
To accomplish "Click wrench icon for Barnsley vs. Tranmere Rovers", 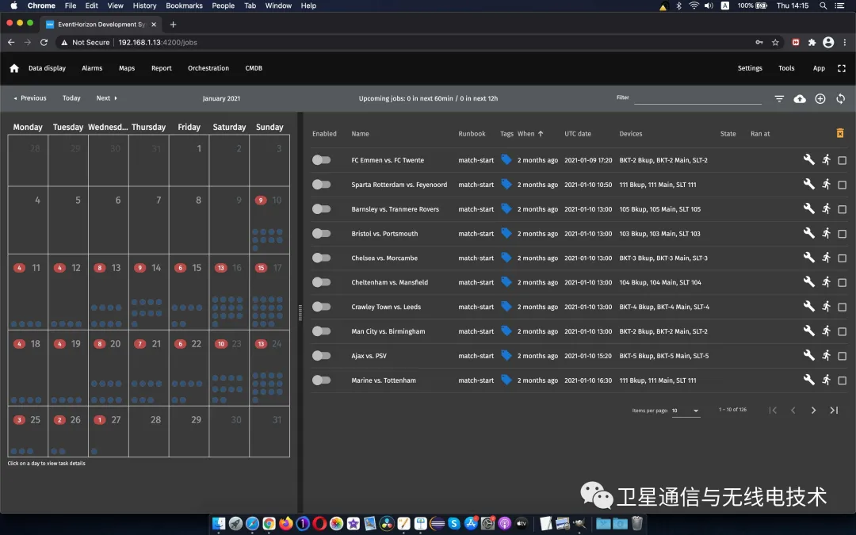I will pyautogui.click(x=808, y=208).
